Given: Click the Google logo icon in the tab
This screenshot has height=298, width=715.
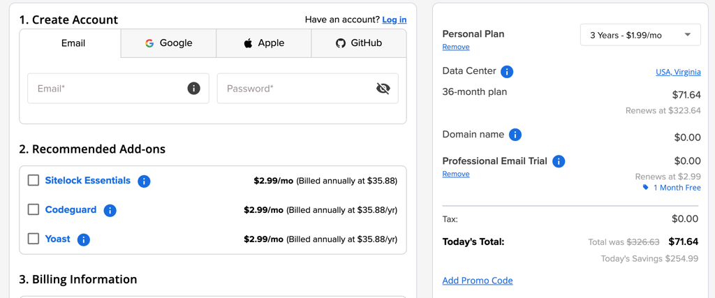Looking at the screenshot, I should point(149,43).
